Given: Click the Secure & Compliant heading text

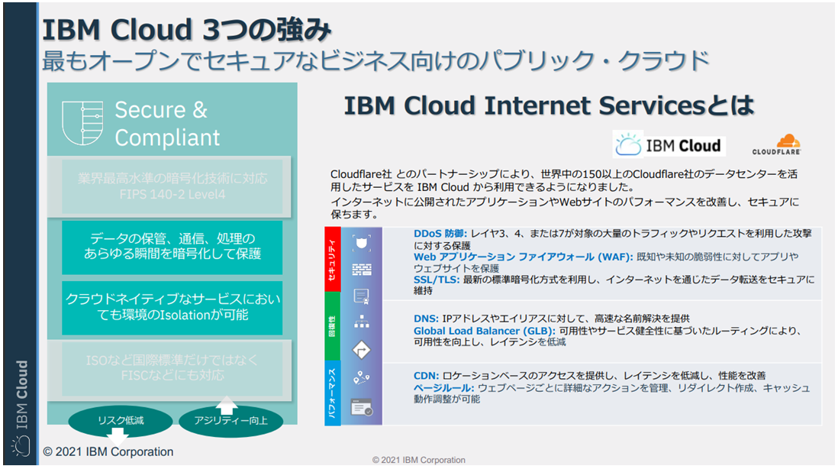Looking at the screenshot, I should 167,124.
